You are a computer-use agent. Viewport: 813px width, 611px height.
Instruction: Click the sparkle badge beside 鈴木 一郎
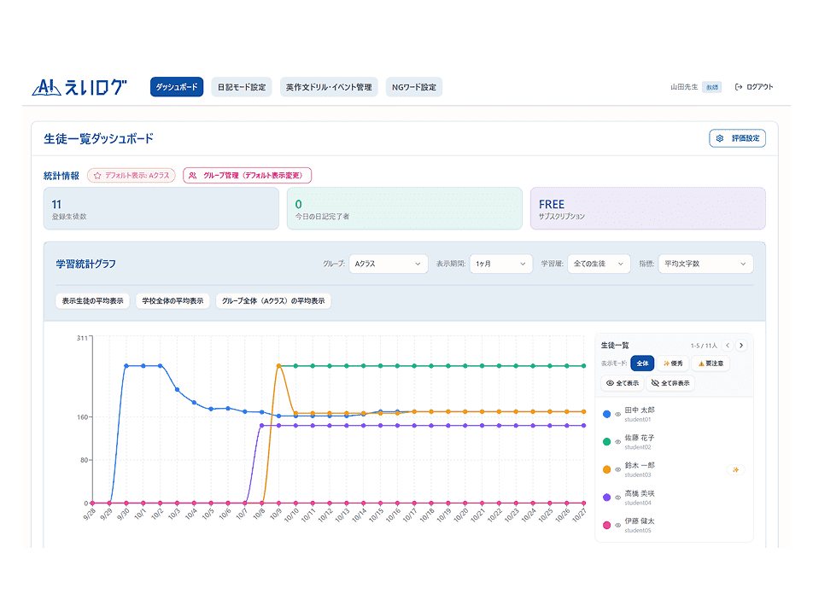coord(735,469)
